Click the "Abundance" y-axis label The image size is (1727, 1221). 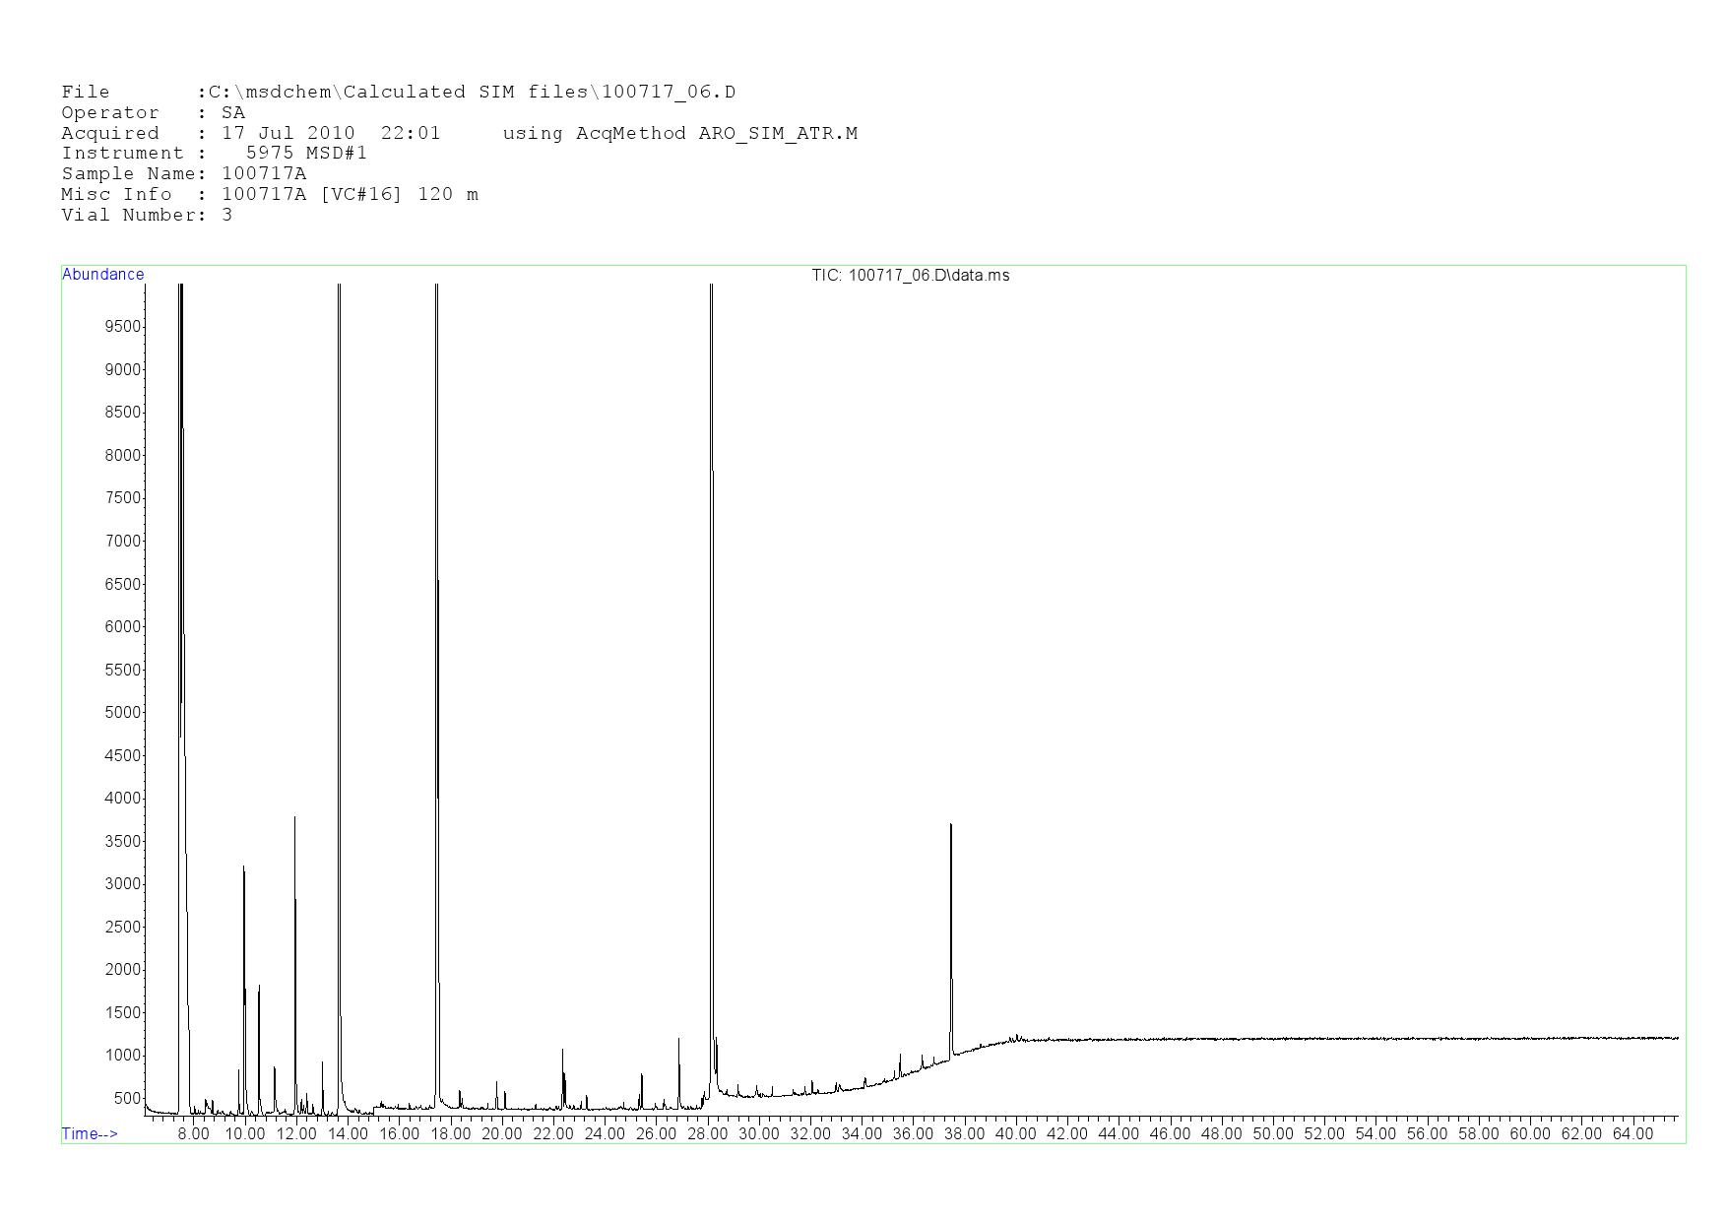(102, 275)
